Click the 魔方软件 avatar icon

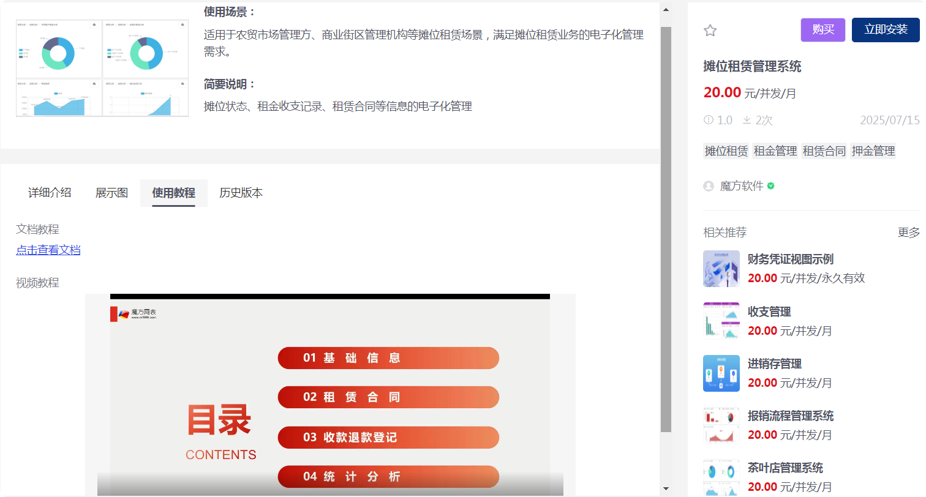click(709, 186)
